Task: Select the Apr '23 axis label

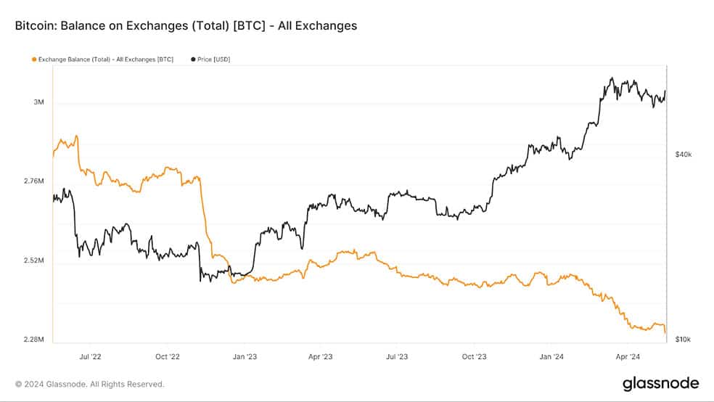Action: pos(320,356)
